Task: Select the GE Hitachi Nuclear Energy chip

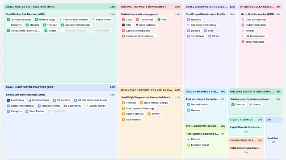Action: pos(91,100)
